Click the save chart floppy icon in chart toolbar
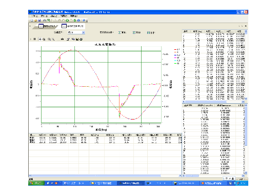The height and width of the screenshot is (195, 277). [77, 39]
